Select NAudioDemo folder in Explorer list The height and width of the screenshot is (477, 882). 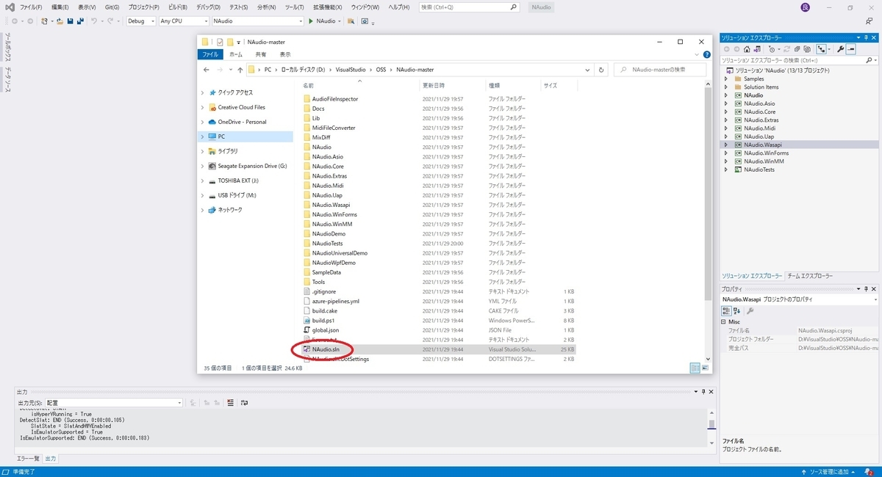click(329, 234)
